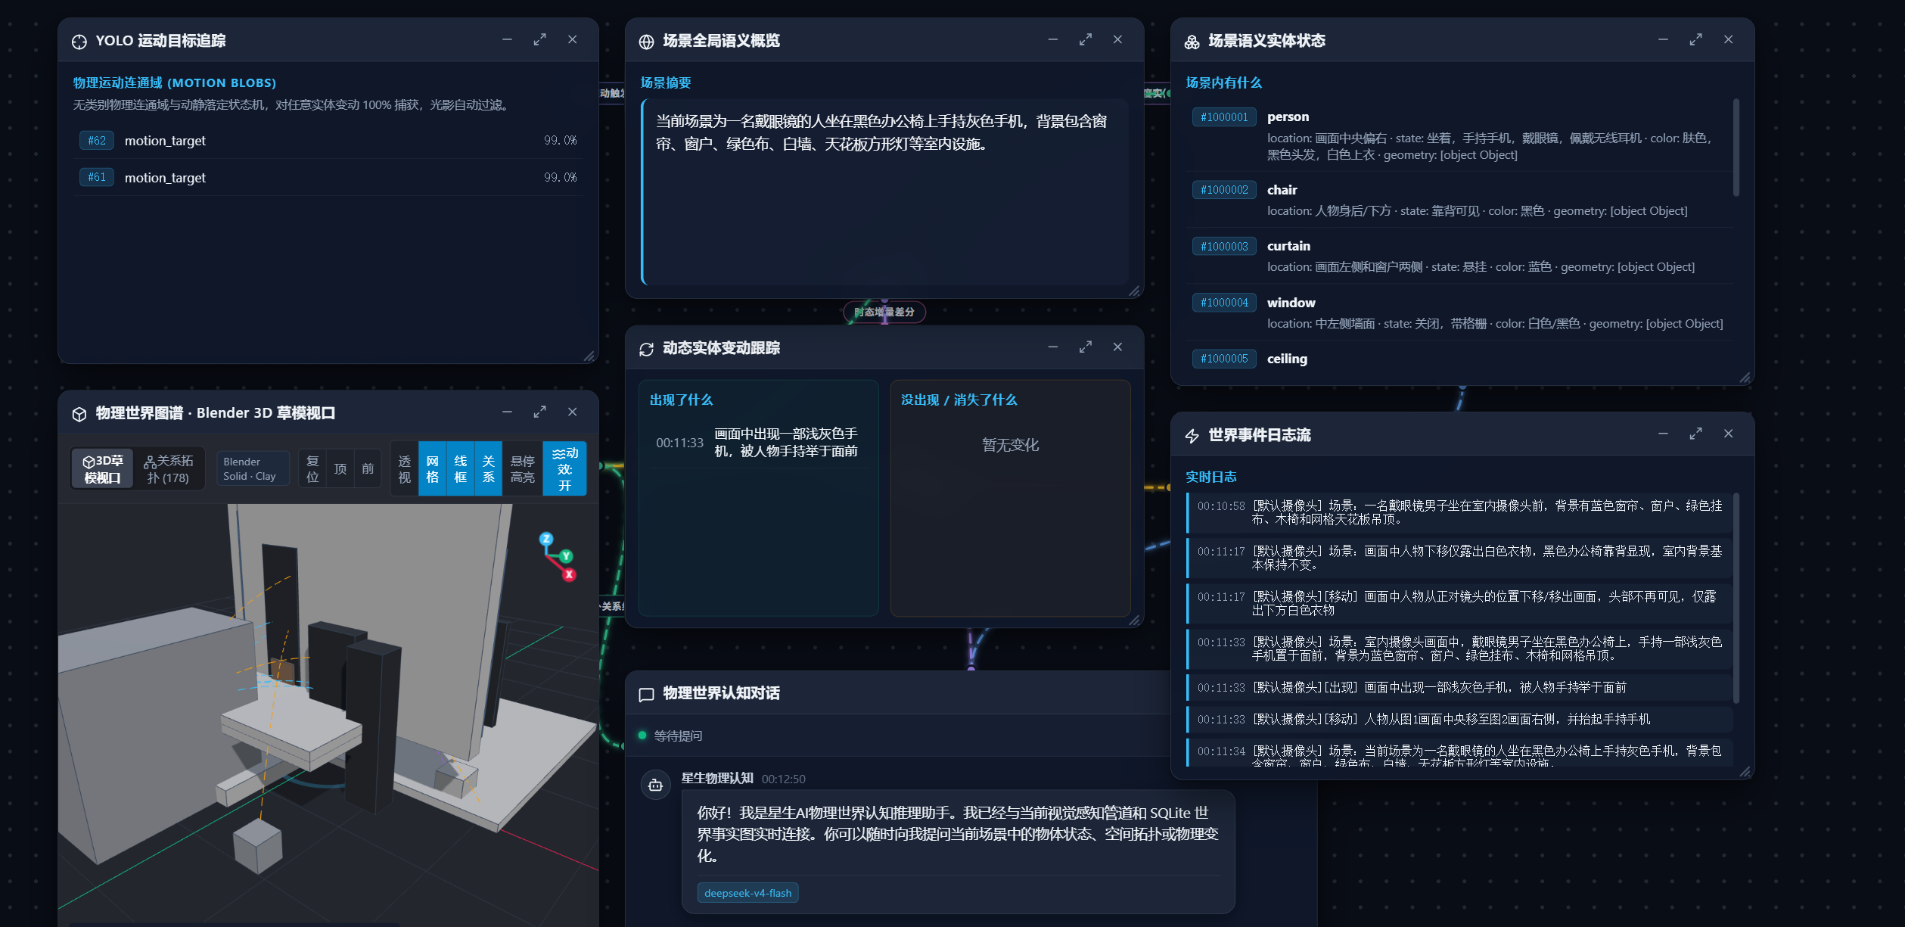Click the scene entity status panel cluster icon
1905x927 pixels.
coord(1192,42)
